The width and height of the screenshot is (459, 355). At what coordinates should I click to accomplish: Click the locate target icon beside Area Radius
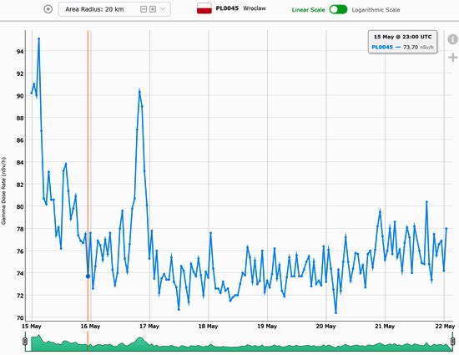coord(48,9)
